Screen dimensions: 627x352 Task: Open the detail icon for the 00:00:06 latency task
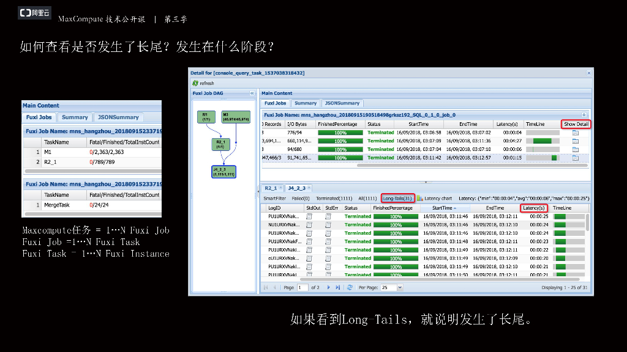point(576,149)
